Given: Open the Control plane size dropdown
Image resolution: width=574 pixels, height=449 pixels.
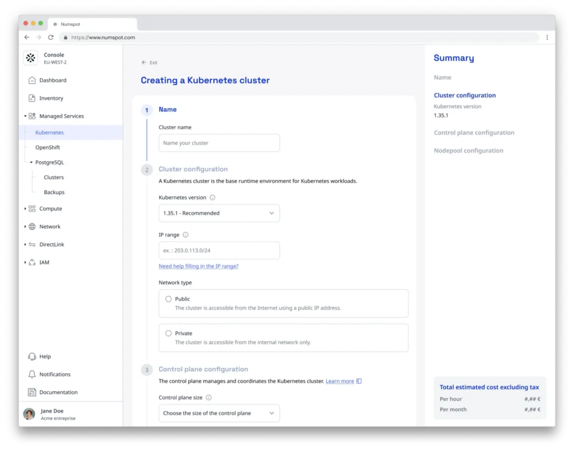Looking at the screenshot, I should pyautogui.click(x=219, y=414).
